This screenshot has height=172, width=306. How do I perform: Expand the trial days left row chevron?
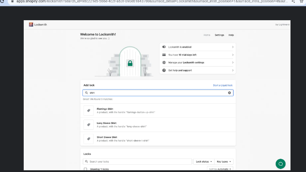[233, 55]
